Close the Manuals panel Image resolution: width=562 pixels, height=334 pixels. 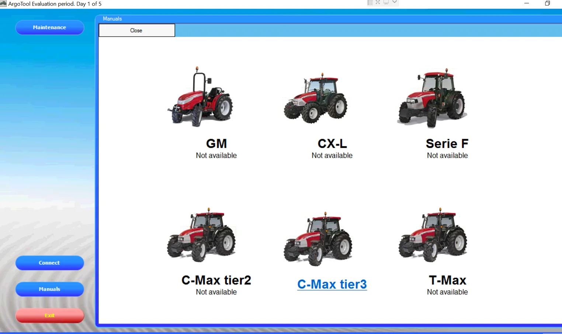(136, 31)
